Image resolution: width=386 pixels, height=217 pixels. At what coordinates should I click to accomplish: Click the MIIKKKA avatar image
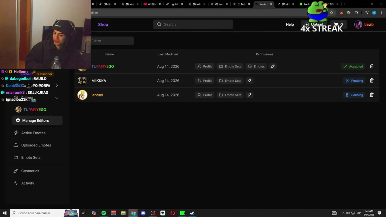[x=82, y=80]
